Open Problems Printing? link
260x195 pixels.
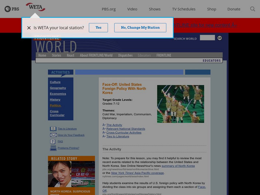click(68, 148)
